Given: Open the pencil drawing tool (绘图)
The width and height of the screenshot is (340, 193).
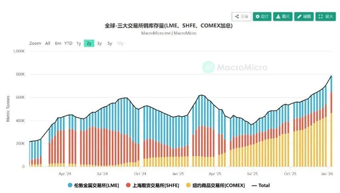Looking at the screenshot, I should tap(304, 16).
